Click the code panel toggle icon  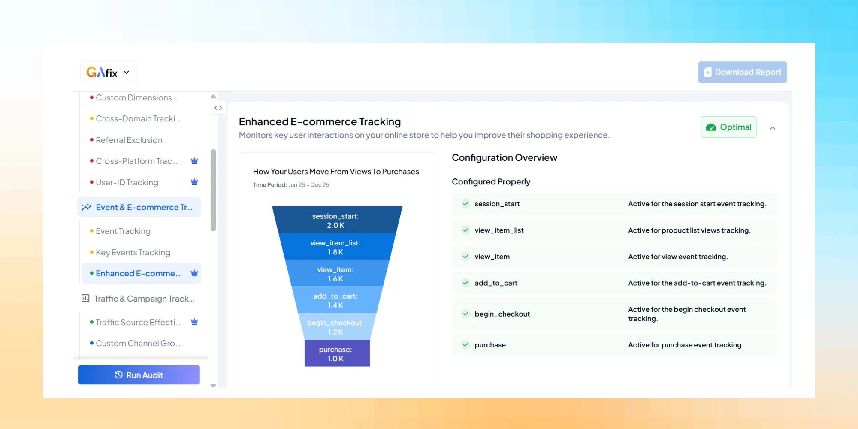(x=218, y=108)
